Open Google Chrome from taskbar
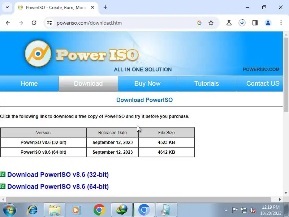289x217 pixels. tap(99, 210)
